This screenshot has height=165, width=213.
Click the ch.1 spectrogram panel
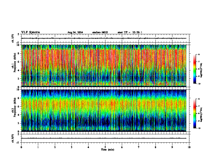(104, 66)
